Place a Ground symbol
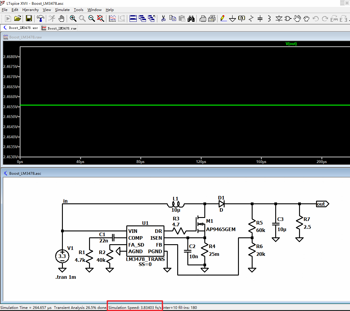The image size is (350, 311). (232, 18)
